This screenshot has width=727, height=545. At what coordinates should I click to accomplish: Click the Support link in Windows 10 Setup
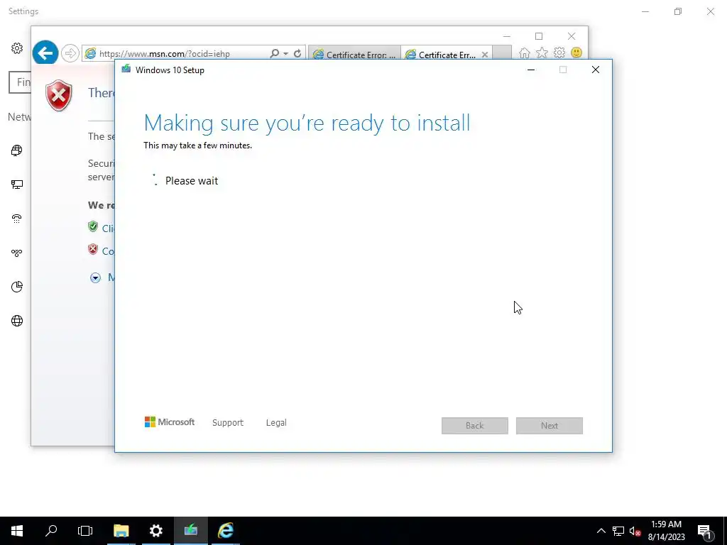pos(228,423)
